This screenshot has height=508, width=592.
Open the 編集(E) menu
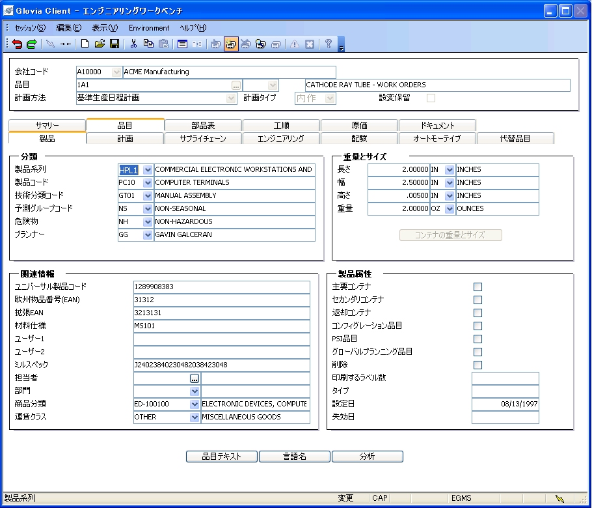point(68,28)
